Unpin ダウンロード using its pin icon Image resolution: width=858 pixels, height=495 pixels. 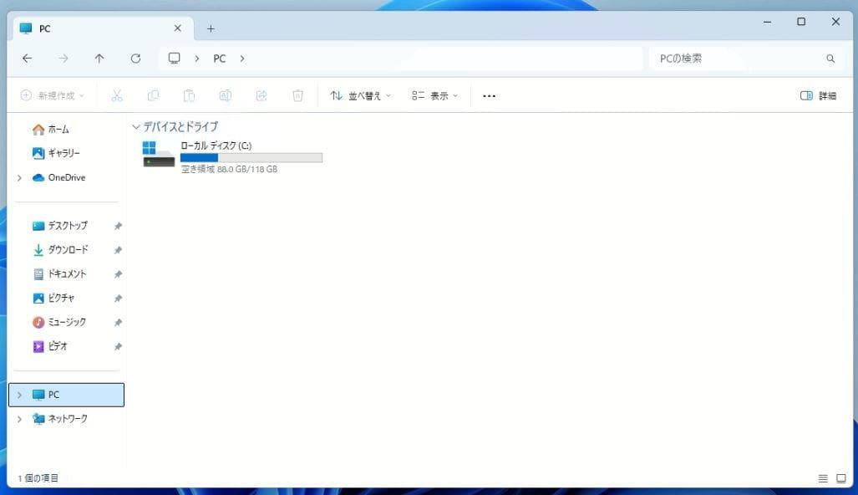pyautogui.click(x=118, y=250)
